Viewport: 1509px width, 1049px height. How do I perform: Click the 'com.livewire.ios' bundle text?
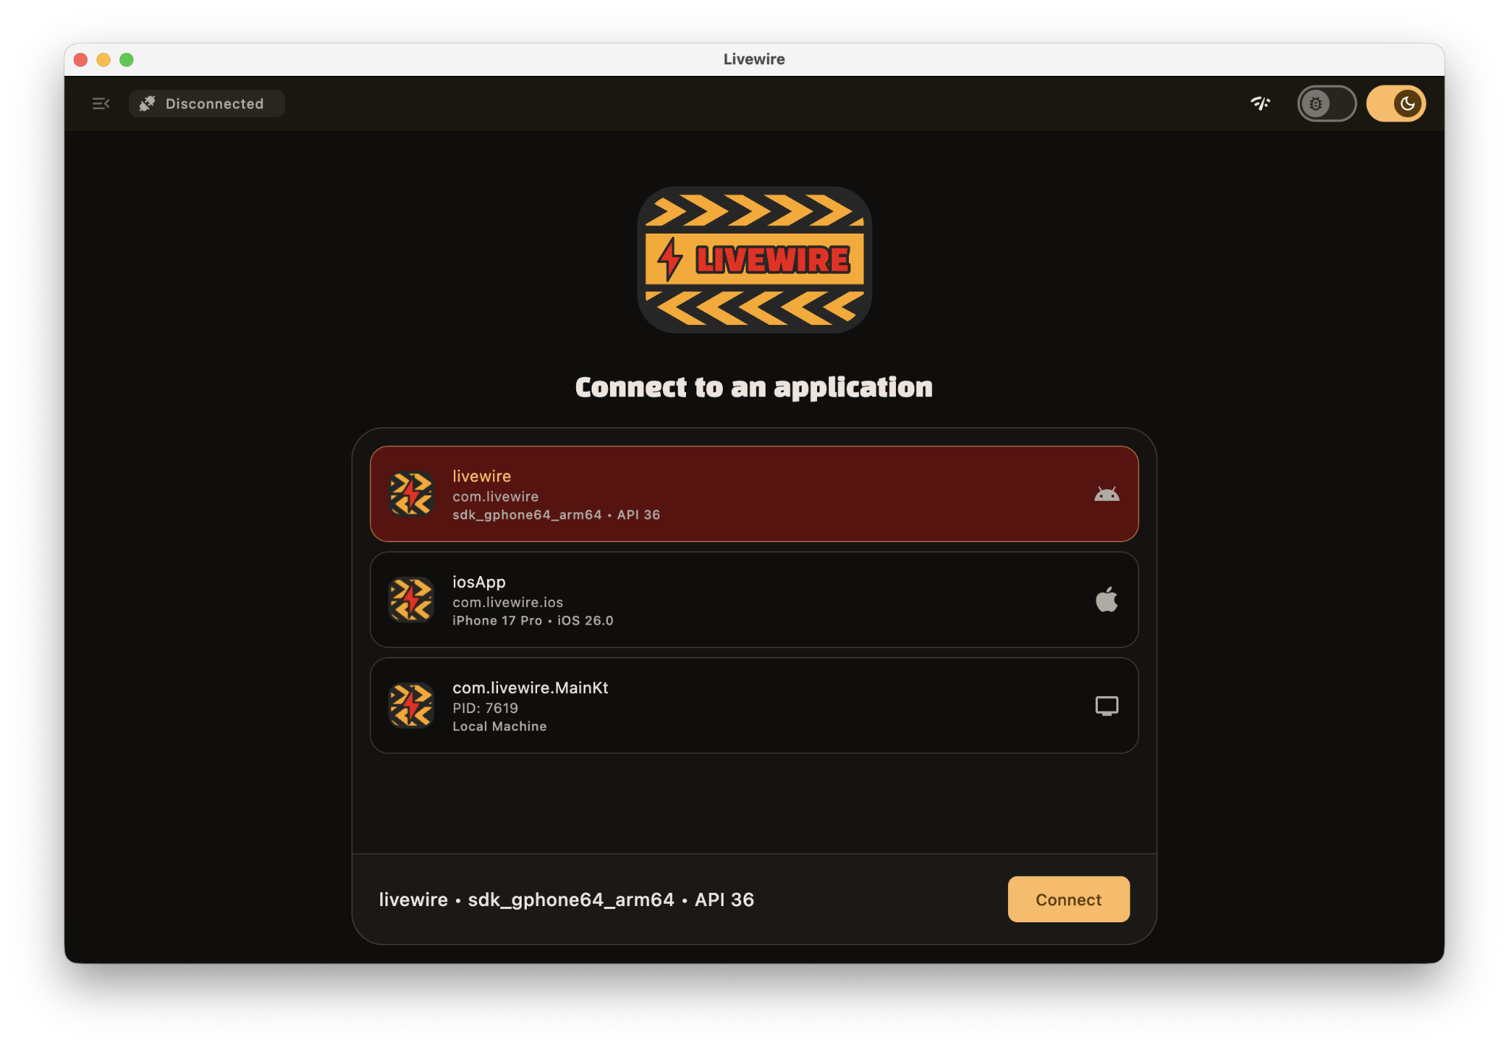coord(508,603)
